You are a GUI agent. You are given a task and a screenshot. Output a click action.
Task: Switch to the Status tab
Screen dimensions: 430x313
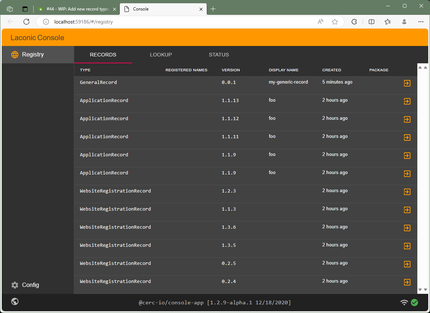click(x=219, y=55)
